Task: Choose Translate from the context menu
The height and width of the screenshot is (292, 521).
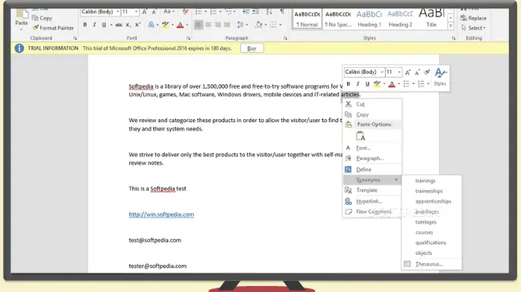Action: tap(372, 190)
